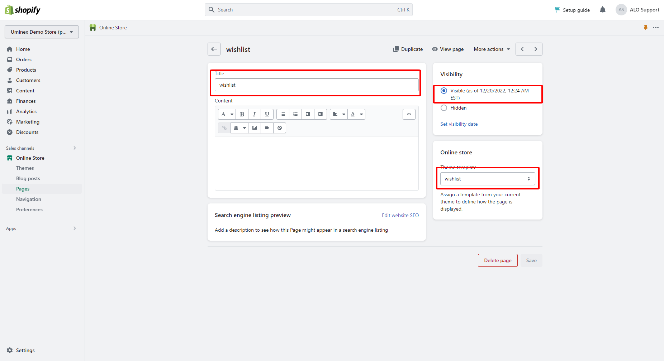The width and height of the screenshot is (664, 361).
Task: Open the Theme template wishlist dropdown
Action: [x=488, y=179]
